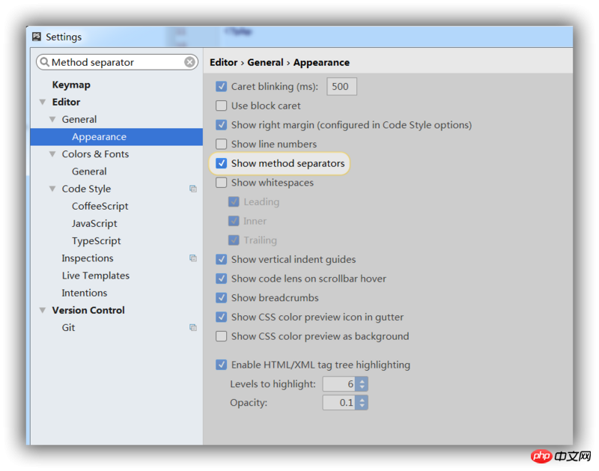Click the Levels to highlight value field

tap(339, 384)
